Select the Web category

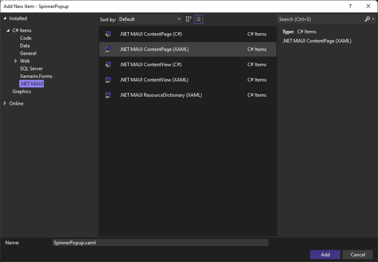(25, 61)
